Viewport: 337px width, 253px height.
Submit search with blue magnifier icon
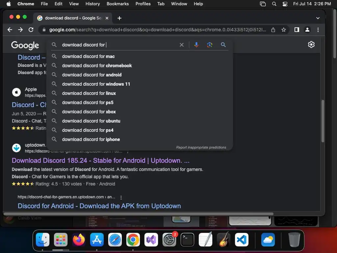pos(223,45)
